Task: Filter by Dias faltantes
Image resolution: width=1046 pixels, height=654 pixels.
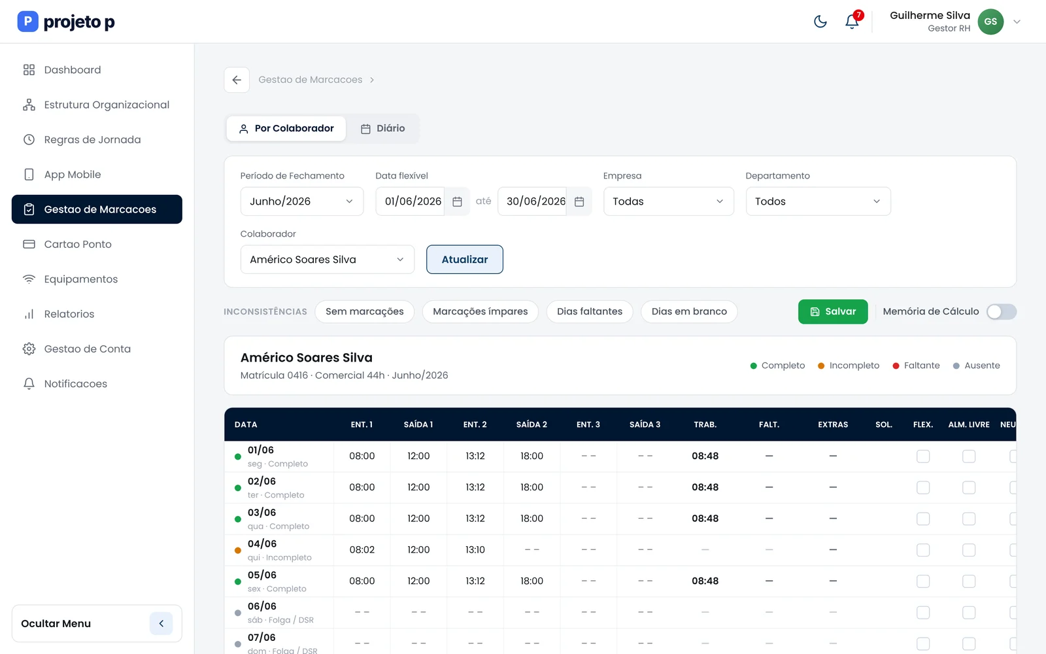Action: coord(589,311)
